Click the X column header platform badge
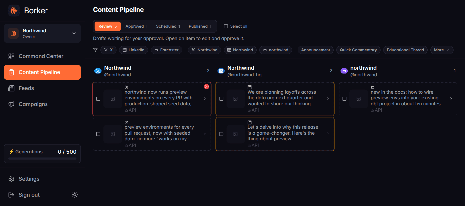This screenshot has height=206, width=465. pyautogui.click(x=98, y=71)
